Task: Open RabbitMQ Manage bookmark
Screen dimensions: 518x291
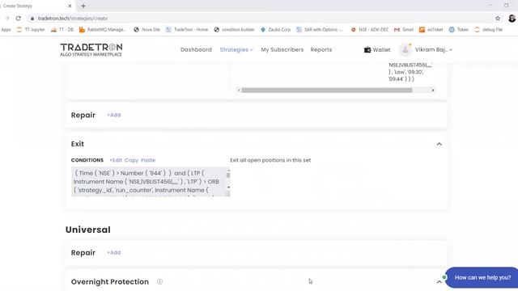Action: point(103,30)
